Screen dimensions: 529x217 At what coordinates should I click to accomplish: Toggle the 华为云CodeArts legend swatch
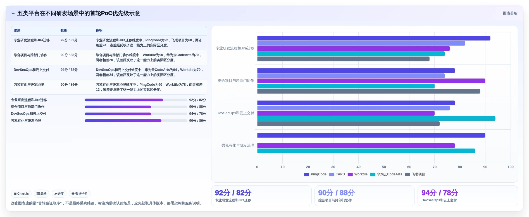[x=373, y=175]
